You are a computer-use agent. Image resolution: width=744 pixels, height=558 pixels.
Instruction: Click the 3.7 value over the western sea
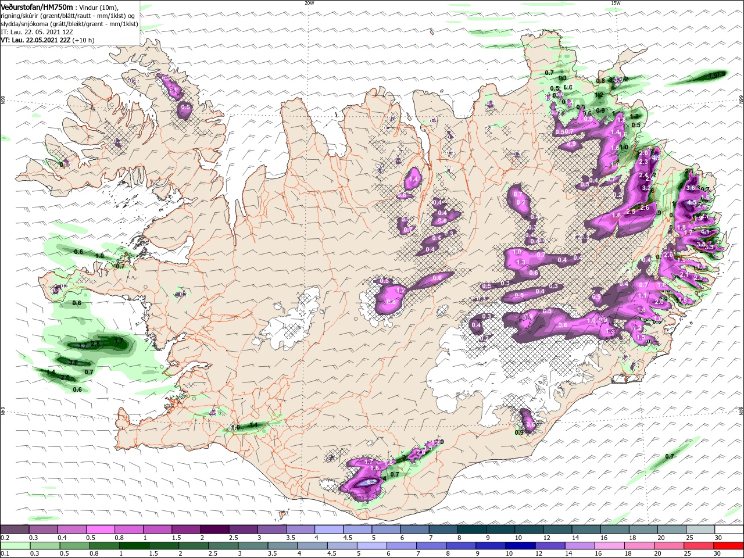(83, 346)
